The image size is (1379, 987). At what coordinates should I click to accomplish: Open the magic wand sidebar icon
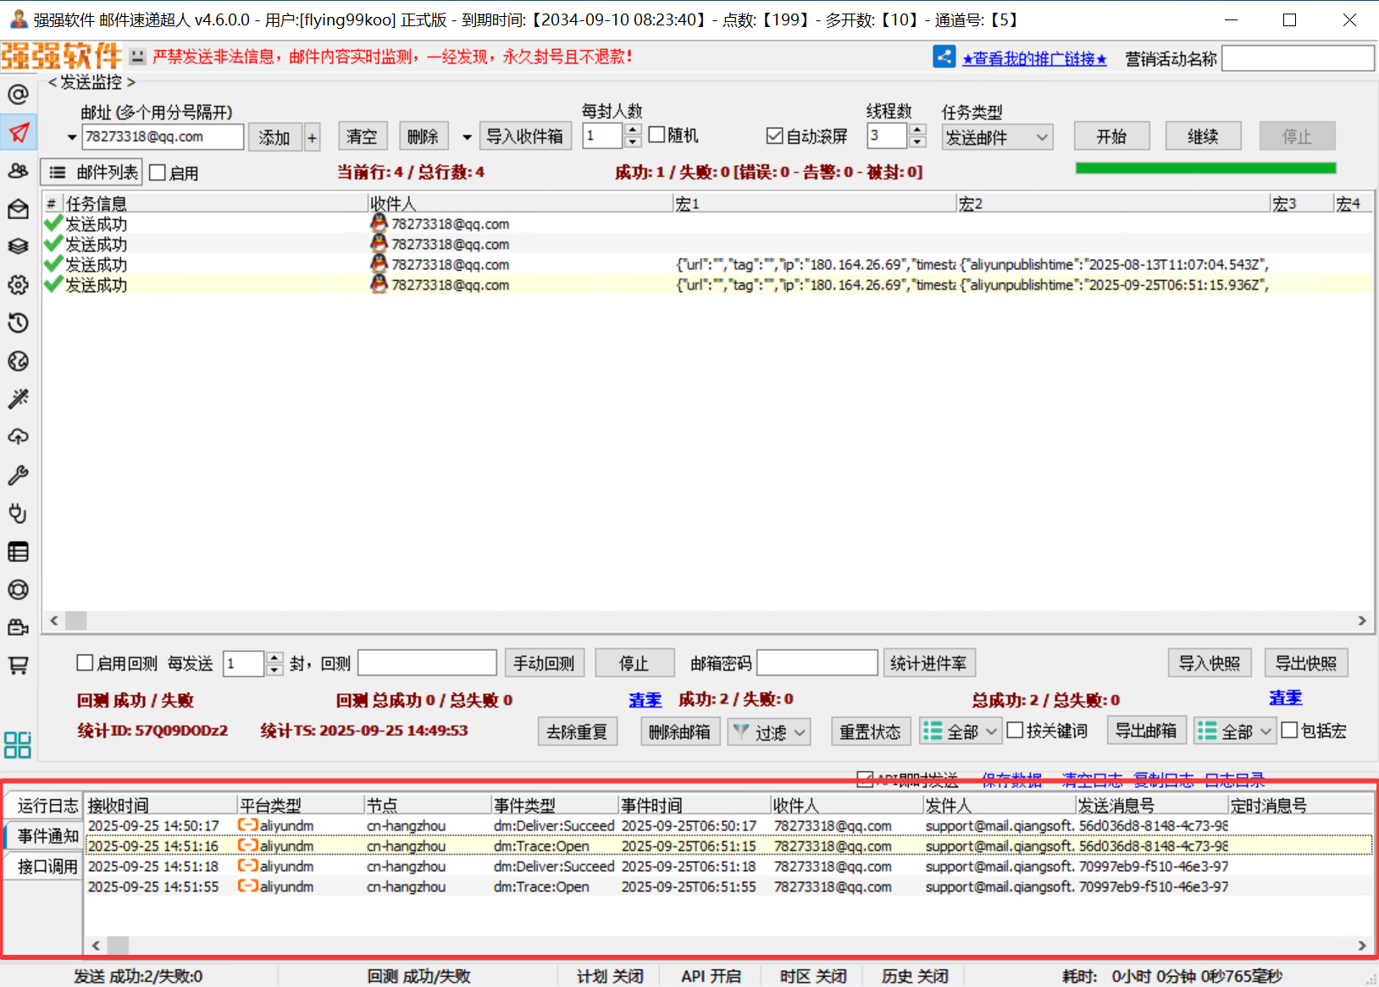coord(18,399)
